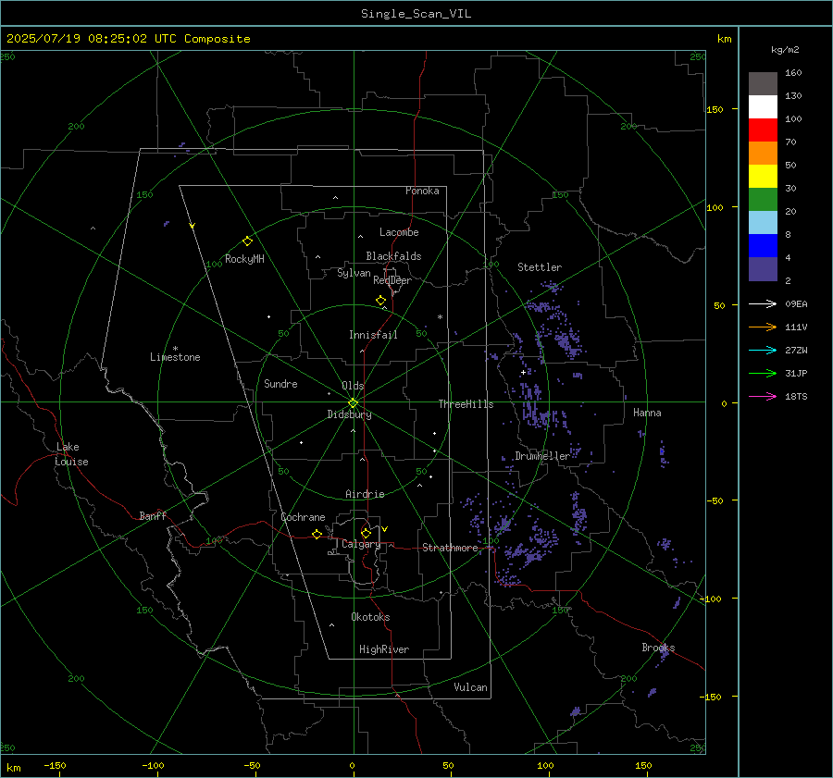
Task: Click the Lake Louise label
Action: (x=71, y=454)
